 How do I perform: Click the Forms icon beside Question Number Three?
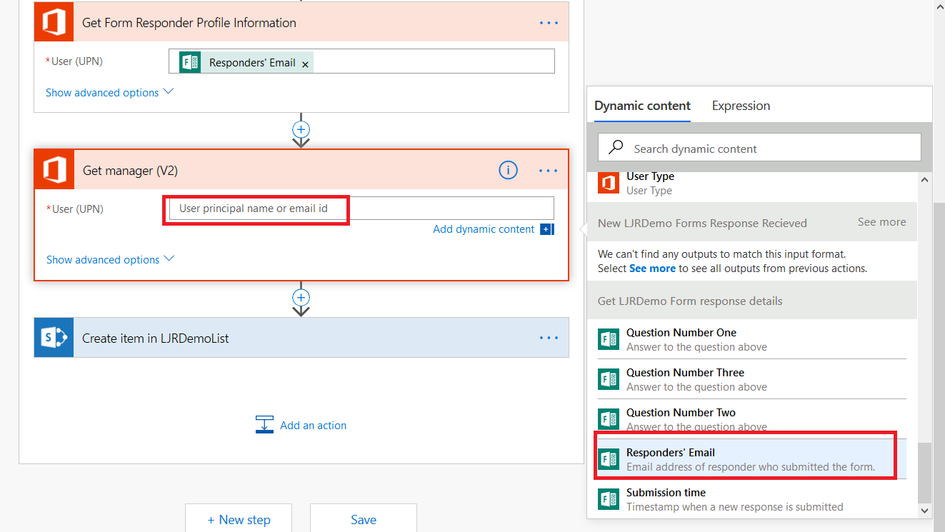coord(609,379)
